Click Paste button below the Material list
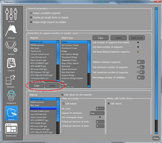 pyautogui.click(x=52, y=85)
